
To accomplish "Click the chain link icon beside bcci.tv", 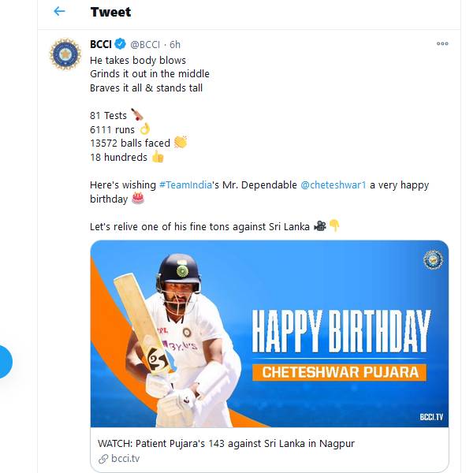I will coord(102,459).
